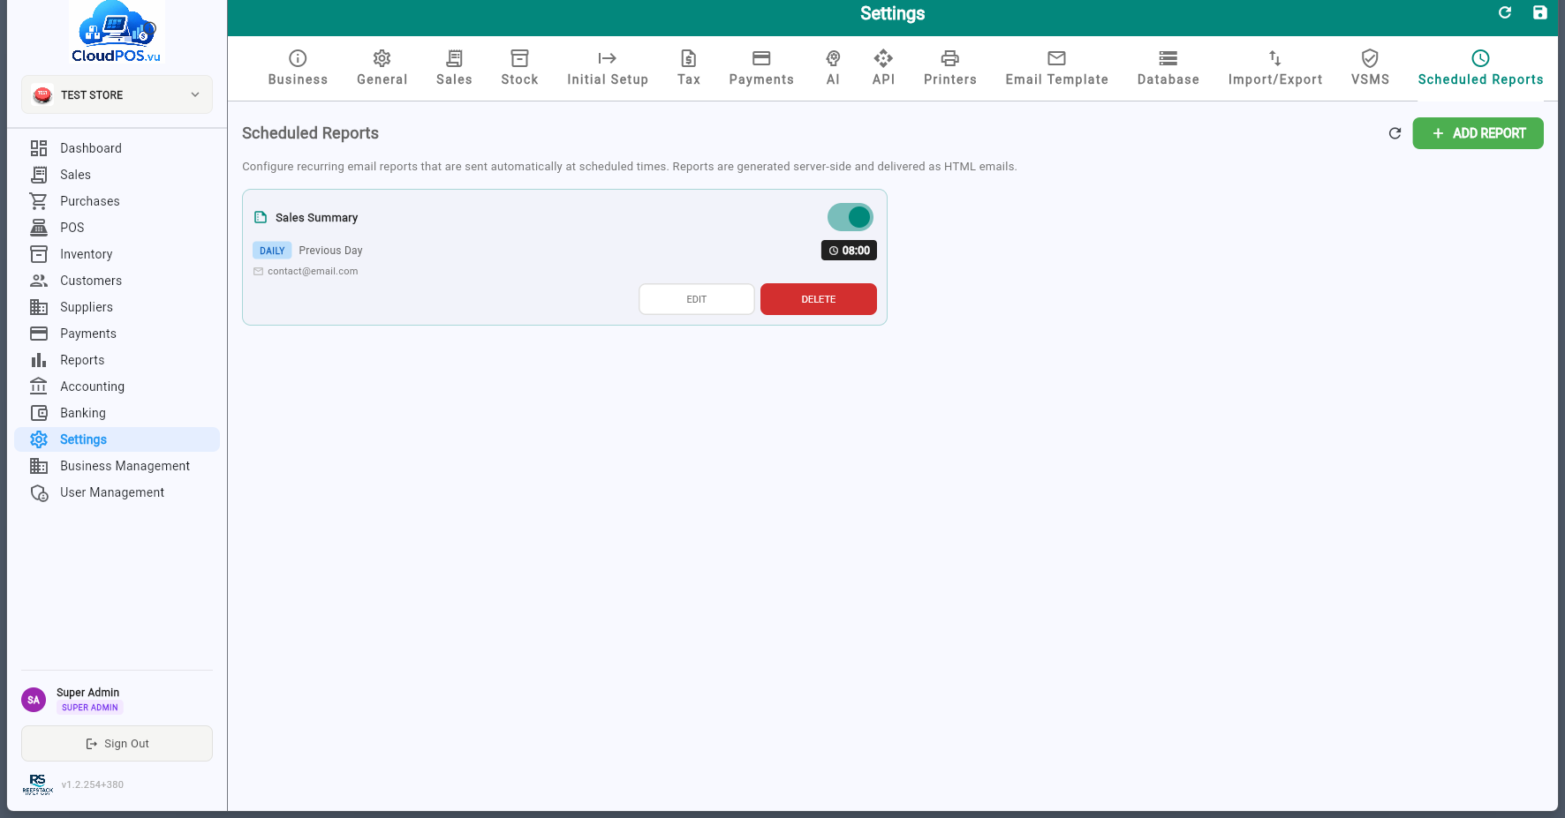Open the Tax tab
1565x818 pixels.
[689, 68]
